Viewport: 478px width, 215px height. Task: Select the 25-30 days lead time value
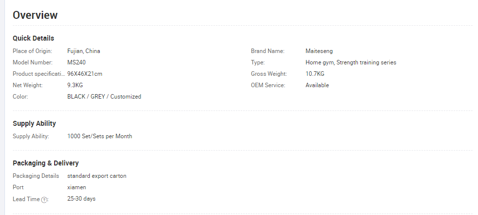[x=81, y=199]
